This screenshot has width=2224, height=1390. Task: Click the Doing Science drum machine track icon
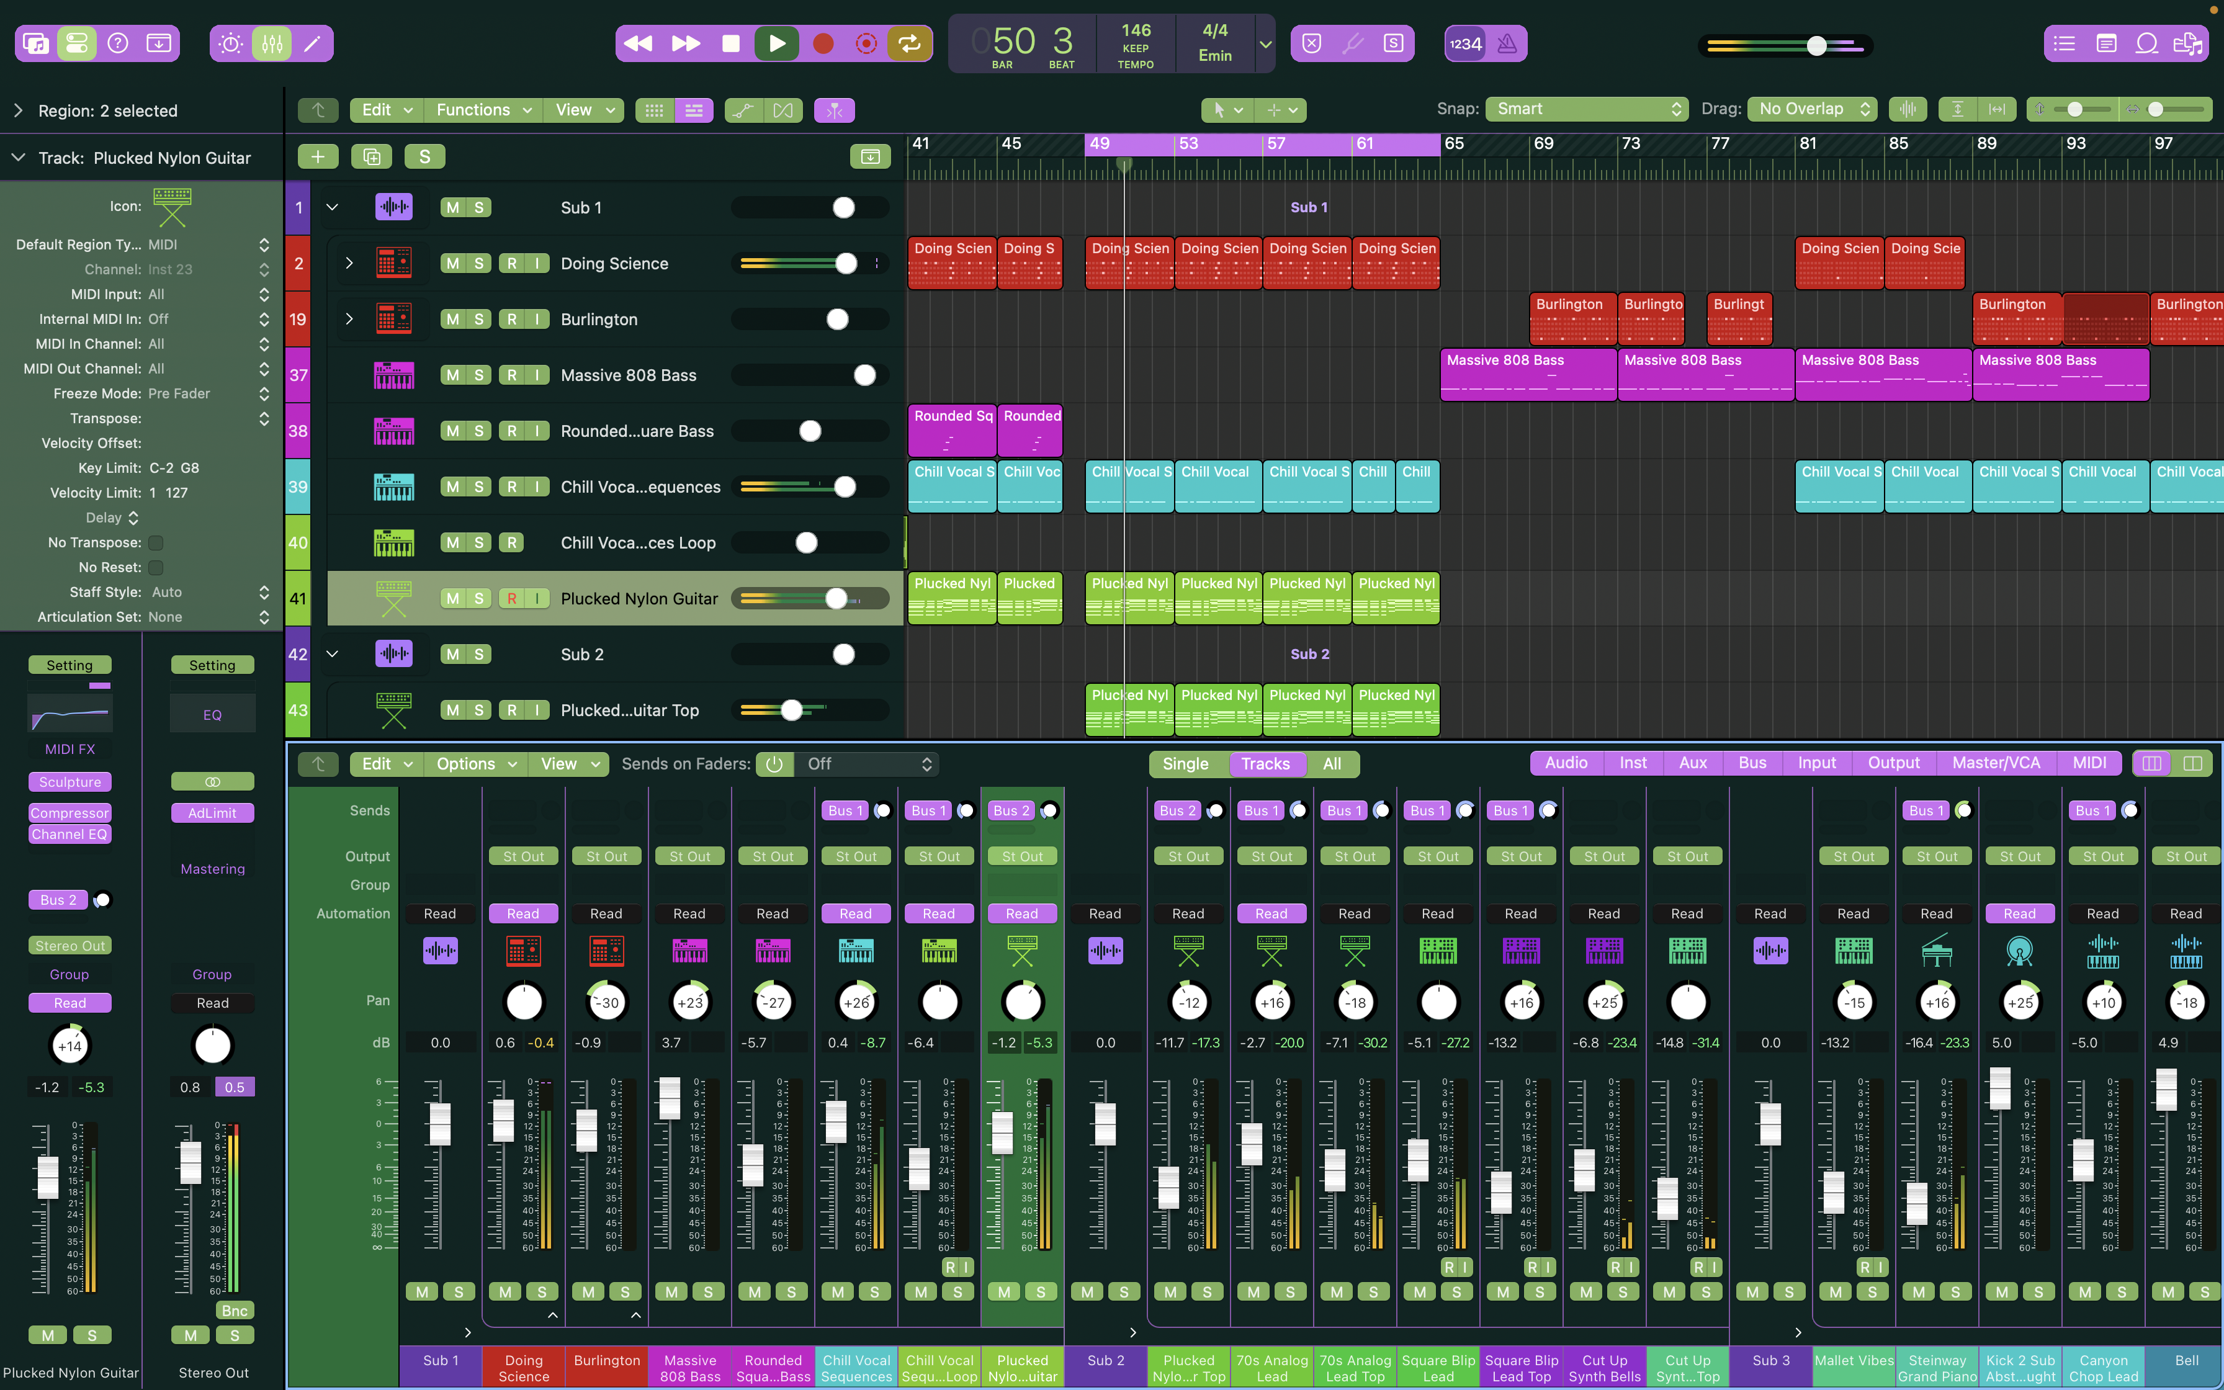393,263
